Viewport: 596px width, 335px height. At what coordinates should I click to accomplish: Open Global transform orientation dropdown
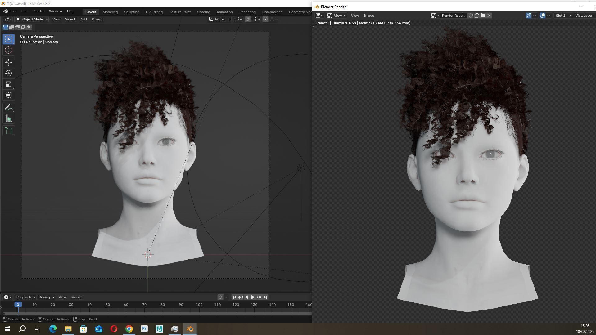219,19
